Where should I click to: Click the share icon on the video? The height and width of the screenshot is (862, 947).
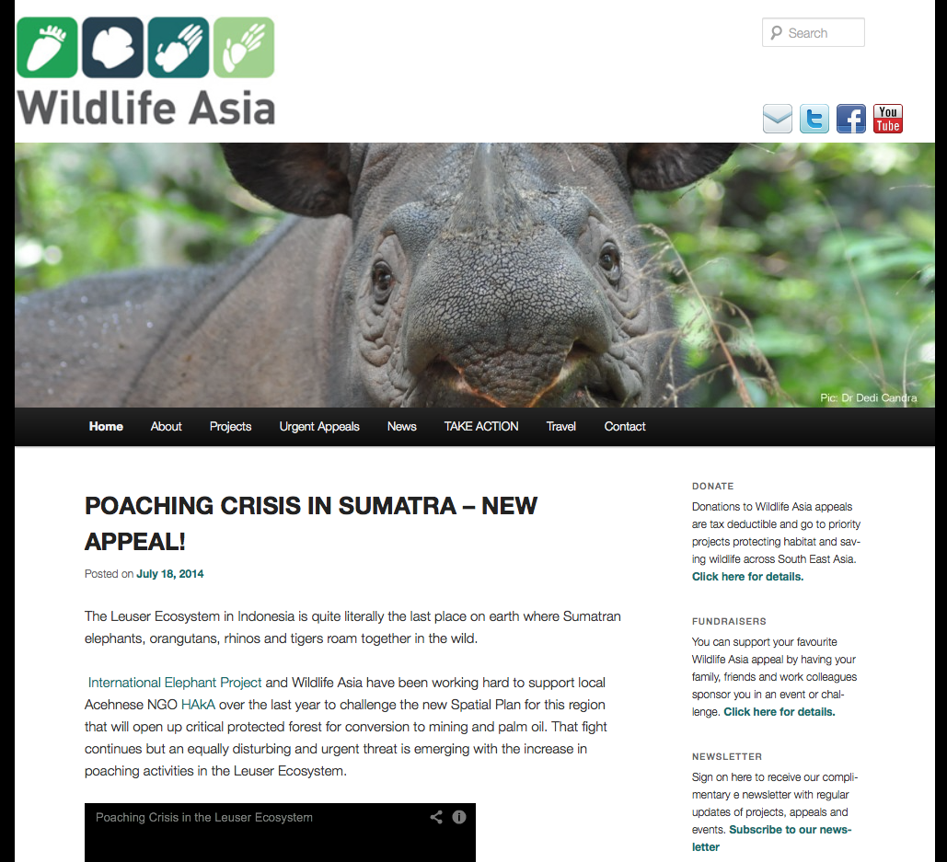[436, 817]
